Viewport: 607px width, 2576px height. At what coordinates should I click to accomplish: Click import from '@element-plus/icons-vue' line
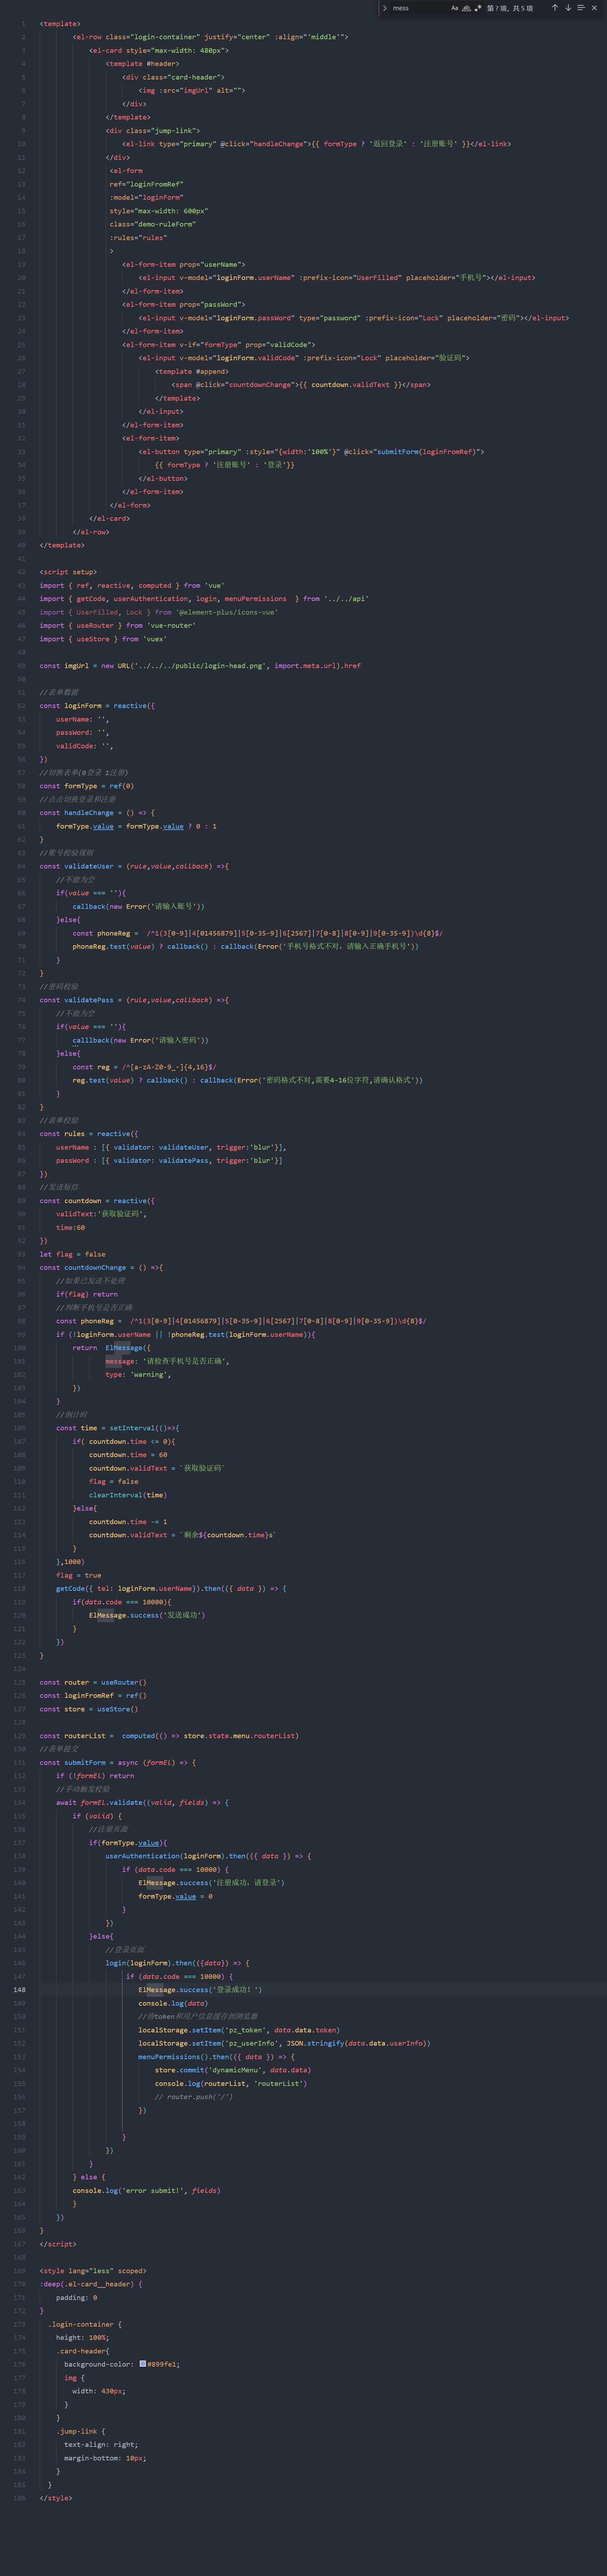tap(159, 612)
